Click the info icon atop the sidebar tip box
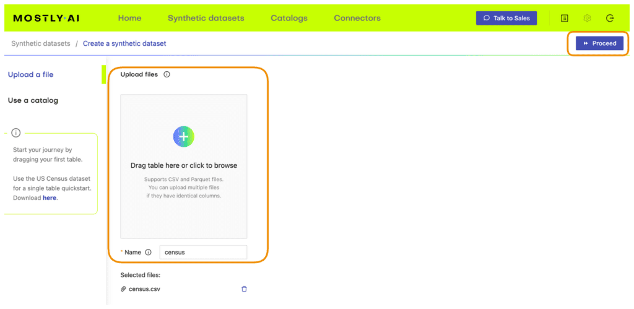The image size is (634, 309). (x=15, y=133)
